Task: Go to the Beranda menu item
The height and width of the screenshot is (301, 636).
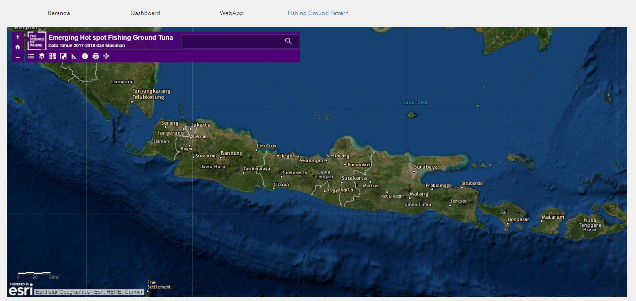Action: 59,13
